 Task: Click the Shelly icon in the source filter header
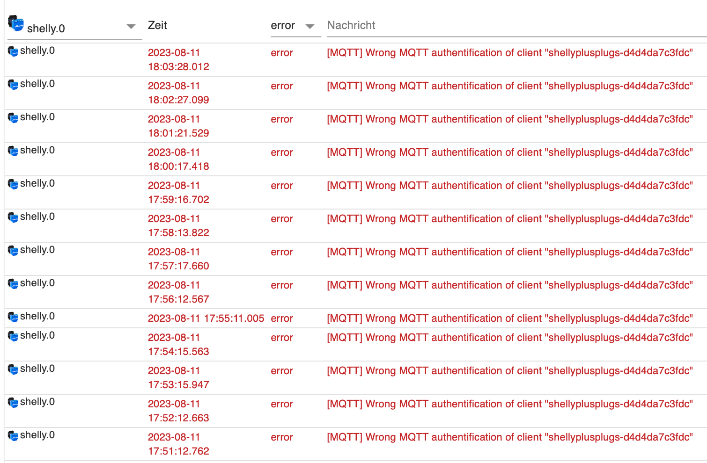pos(16,23)
